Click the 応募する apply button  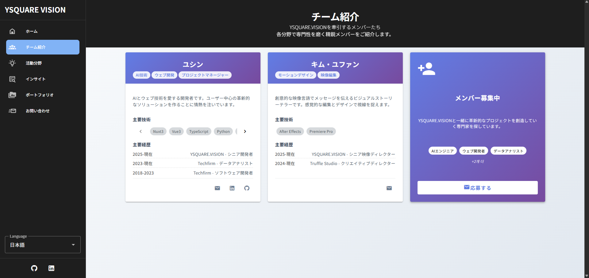[x=477, y=188]
